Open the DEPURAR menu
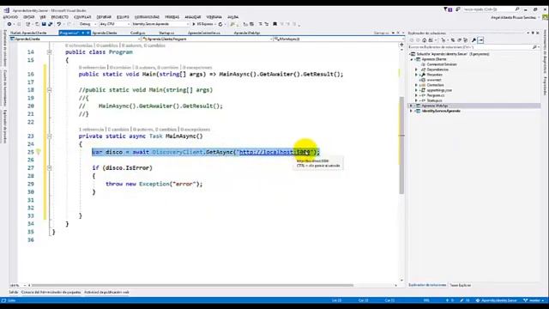Screen dimensions: 549x309 point(104,17)
